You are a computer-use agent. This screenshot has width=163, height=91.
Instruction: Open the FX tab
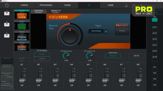(x=89, y=5)
